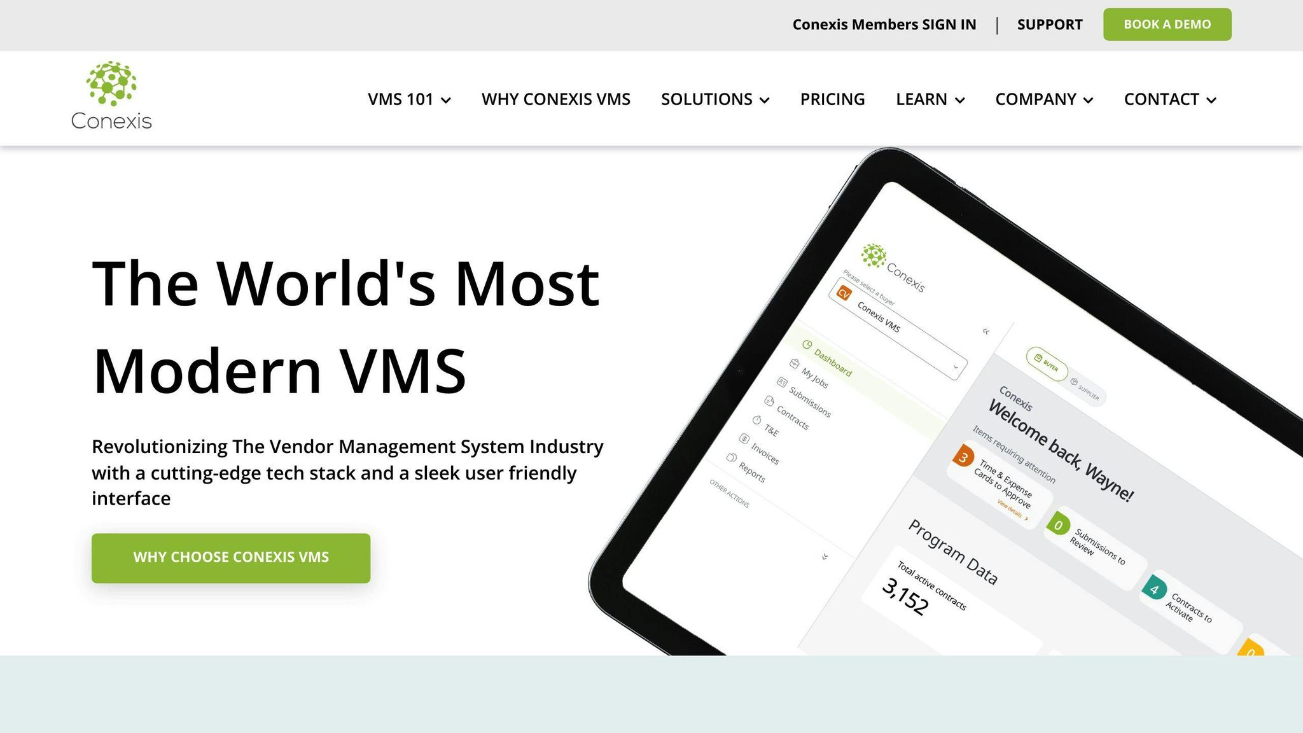
Task: Click the Contracts sidebar icon
Action: pyautogui.click(x=769, y=401)
